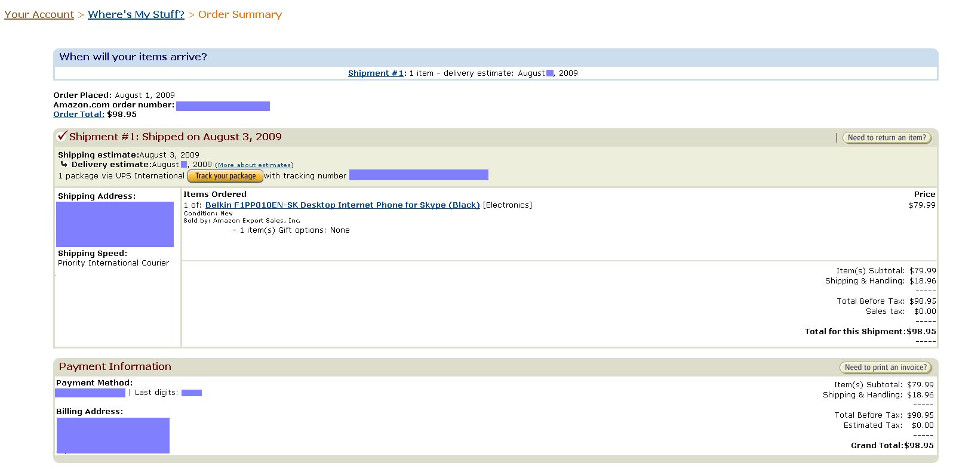
Task: Click the 'Payment Information' heading
Action: 115,367
